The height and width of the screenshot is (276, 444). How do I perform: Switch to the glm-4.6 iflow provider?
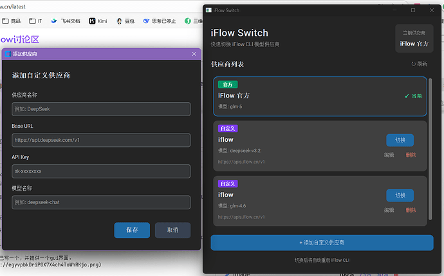point(400,195)
